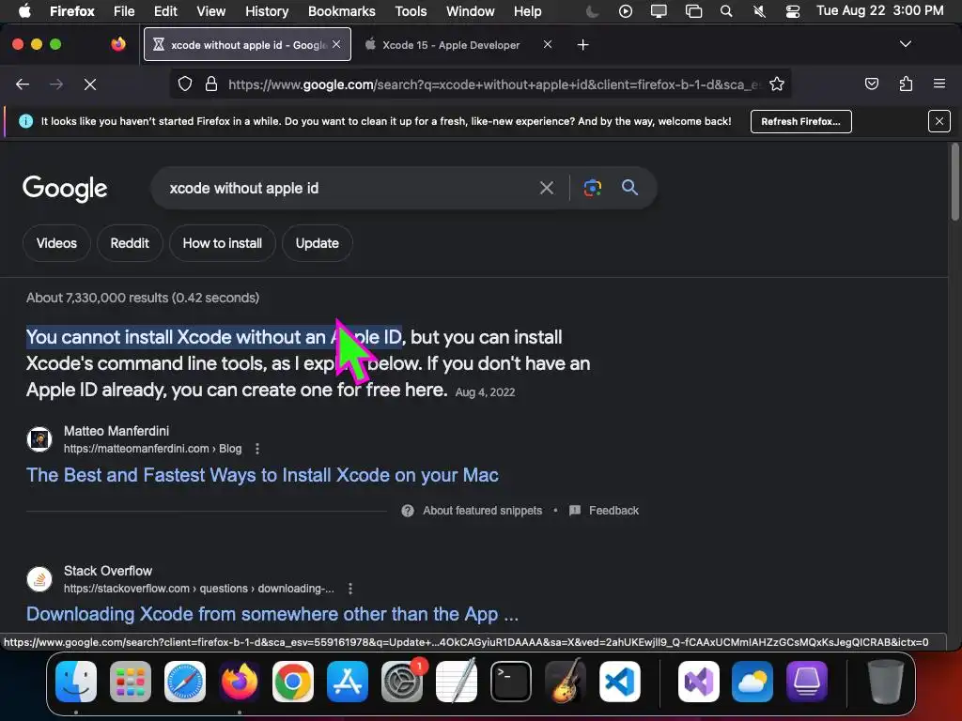
Task: Select the How to install chip
Action: tap(222, 243)
